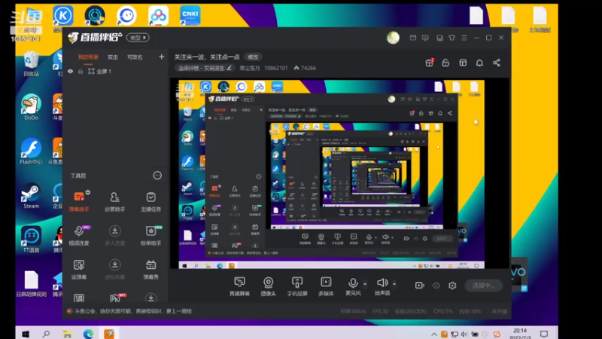Click the 调 tuning tool icon in toolbox
602x339 pixels.
pyautogui.click(x=79, y=298)
